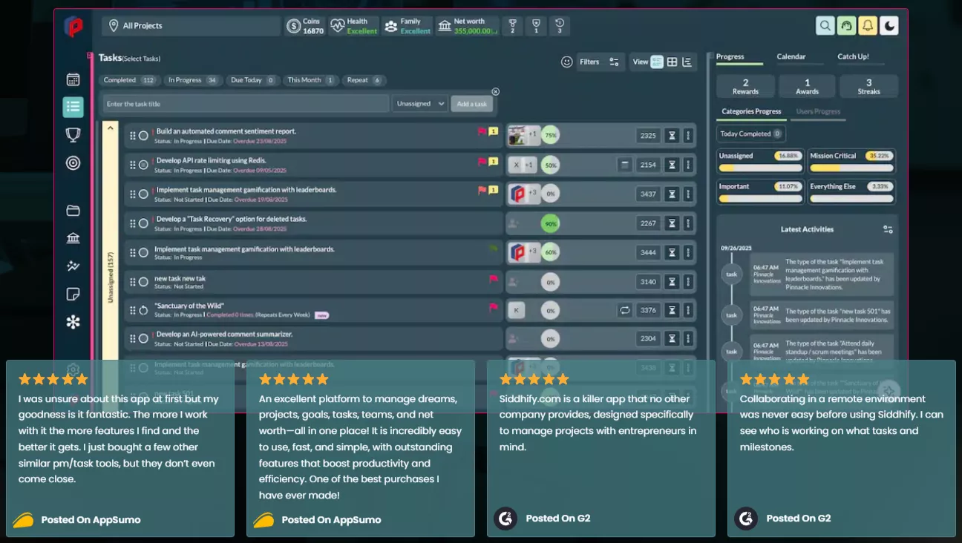Switch to Users Progress tab

pos(818,111)
